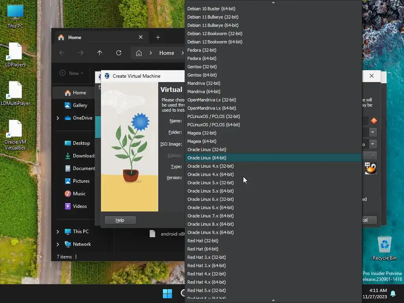Select Mageia (64-bit) entry
The image size is (404, 303).
[x=273, y=141]
